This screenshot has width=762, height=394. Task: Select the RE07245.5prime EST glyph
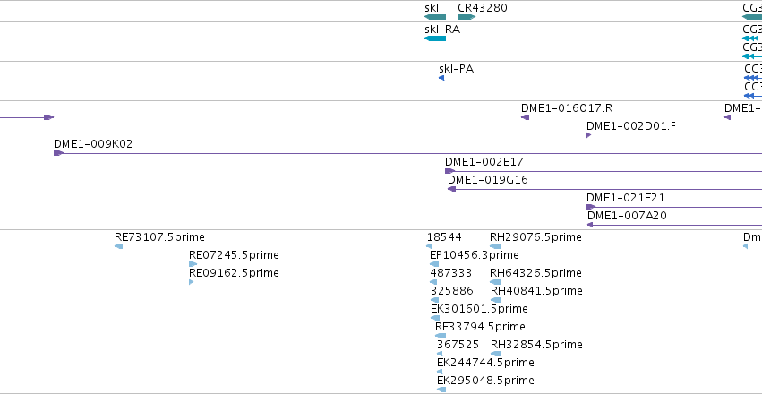pyautogui.click(x=193, y=264)
